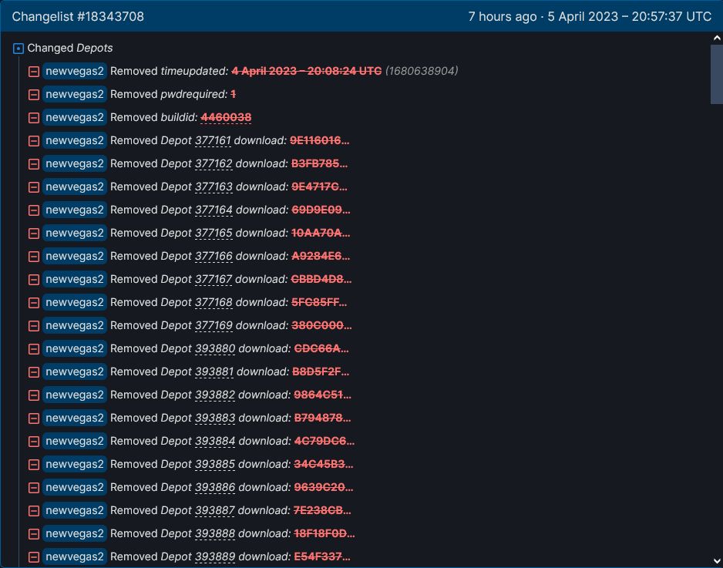The height and width of the screenshot is (568, 723).
Task: Click minus icon on Depot 377166 row
Action: click(x=34, y=257)
